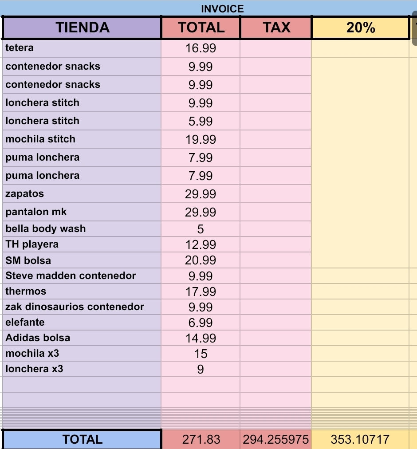The image size is (417, 449).
Task: Click the zak dinosaurios contenedor cell
Action: click(82, 307)
